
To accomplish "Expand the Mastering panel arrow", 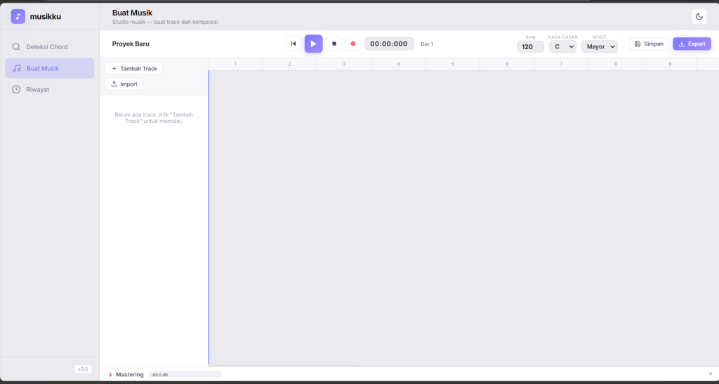I will [710, 375].
